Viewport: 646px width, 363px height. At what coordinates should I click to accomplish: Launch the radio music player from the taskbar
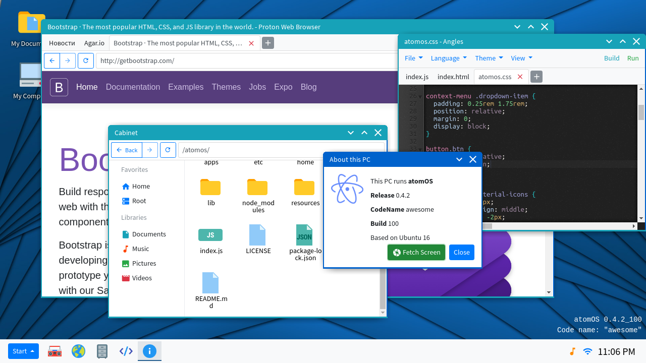pyautogui.click(x=55, y=351)
